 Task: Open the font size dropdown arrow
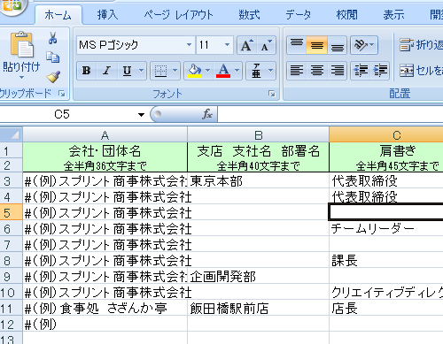[227, 45]
